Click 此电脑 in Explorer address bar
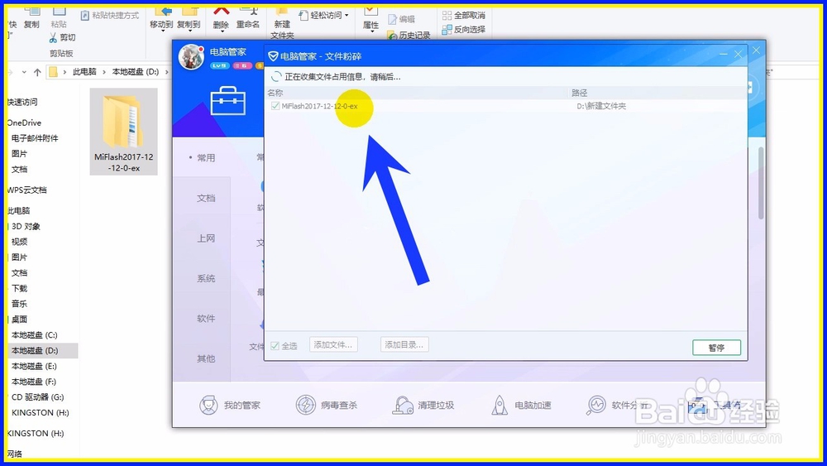The image size is (827, 466). 84,72
